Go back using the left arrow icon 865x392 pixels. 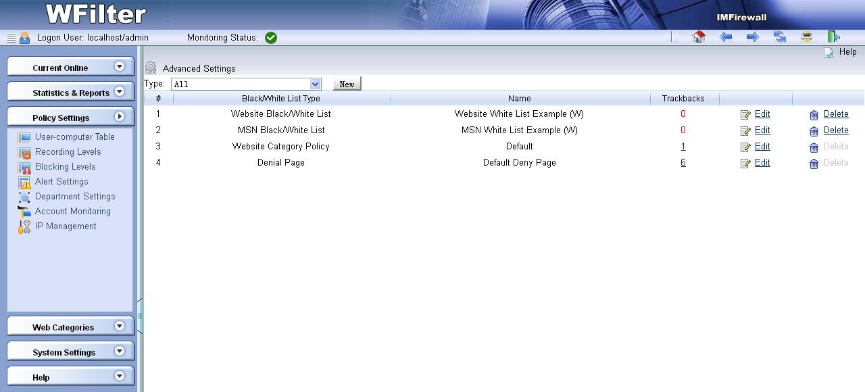[726, 37]
